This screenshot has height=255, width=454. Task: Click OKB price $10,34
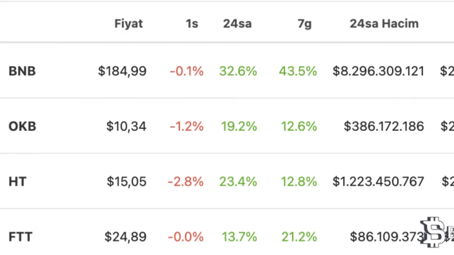pos(126,126)
